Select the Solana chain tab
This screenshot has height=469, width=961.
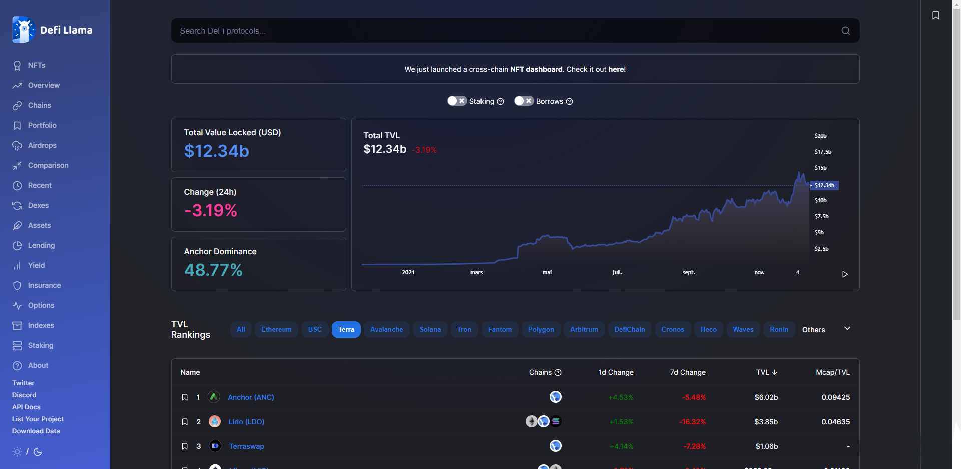point(430,329)
